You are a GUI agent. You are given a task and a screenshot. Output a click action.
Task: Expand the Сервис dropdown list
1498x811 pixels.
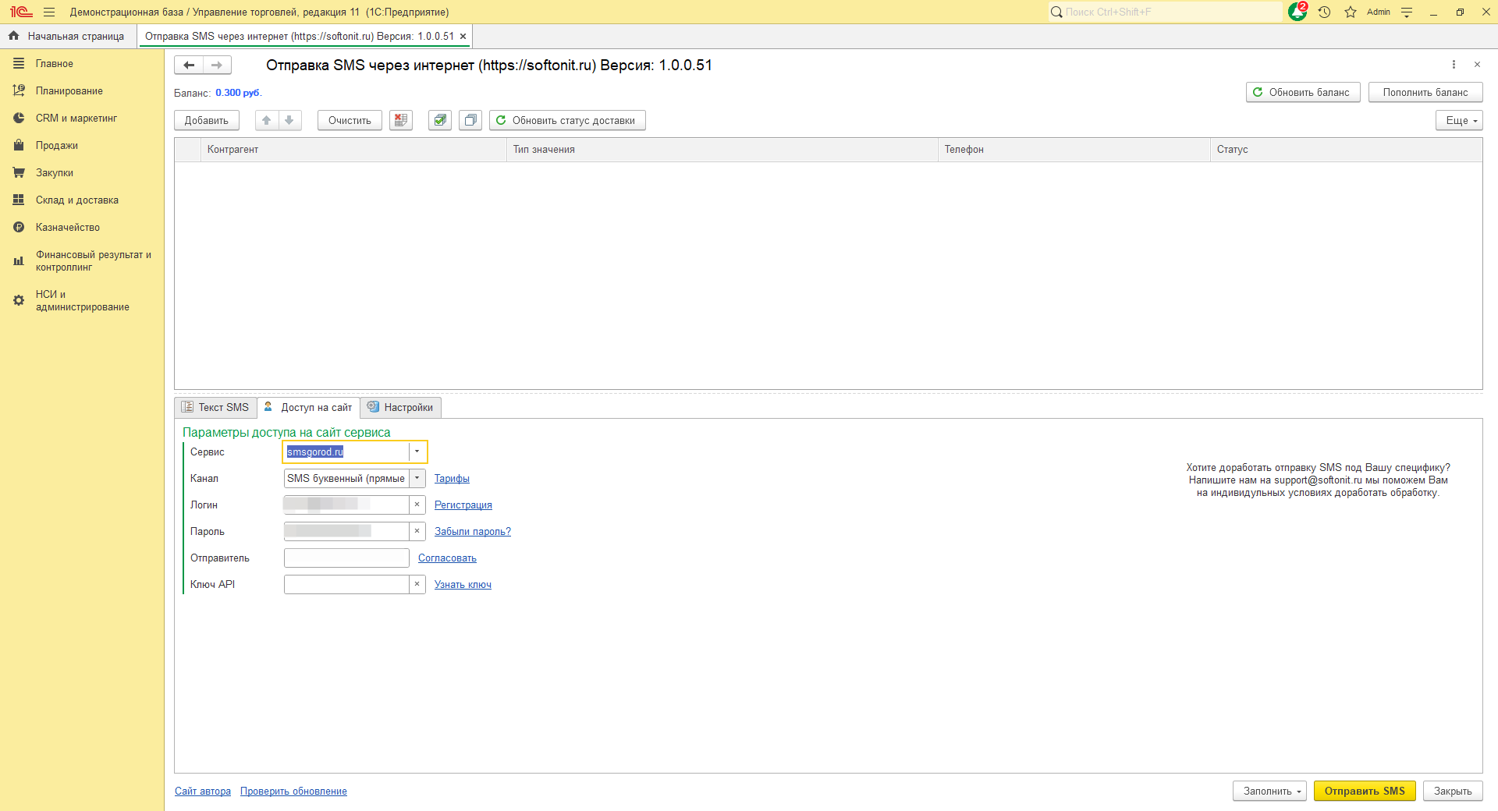[417, 452]
